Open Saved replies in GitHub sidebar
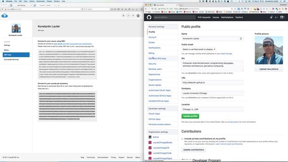Image resolution: width=288 pixels, height=162 pixels. pos(155,85)
